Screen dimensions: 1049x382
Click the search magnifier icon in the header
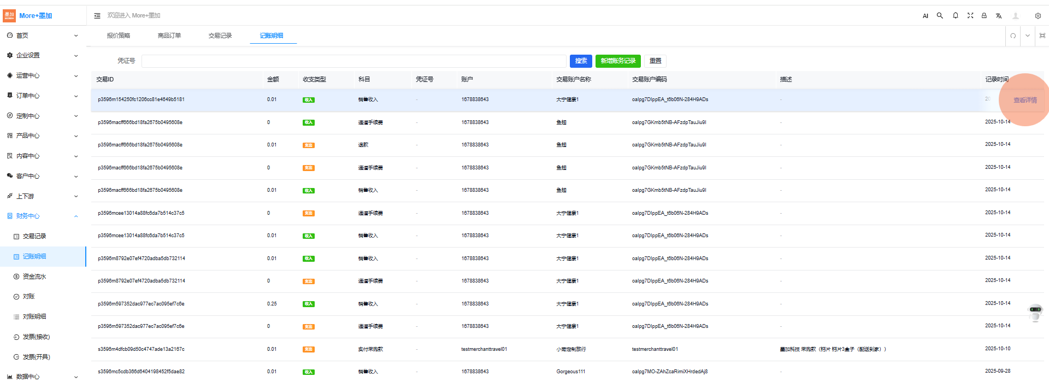[940, 16]
